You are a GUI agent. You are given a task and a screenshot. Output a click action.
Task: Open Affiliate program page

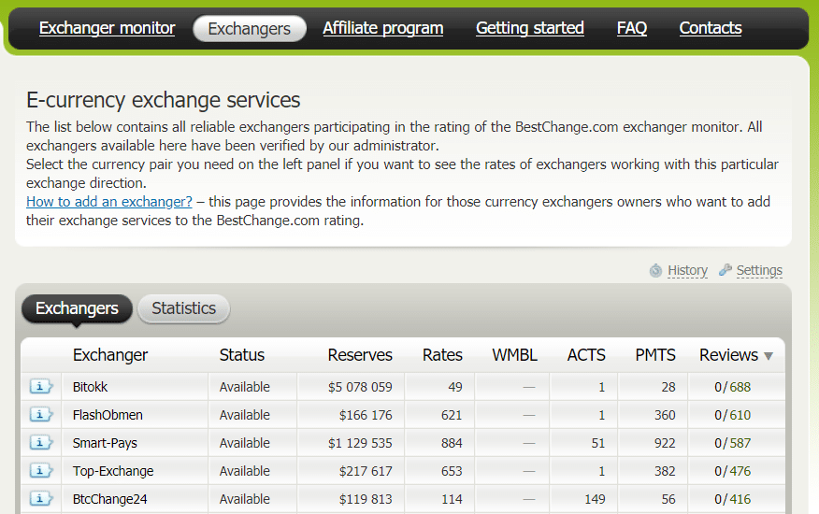[383, 28]
